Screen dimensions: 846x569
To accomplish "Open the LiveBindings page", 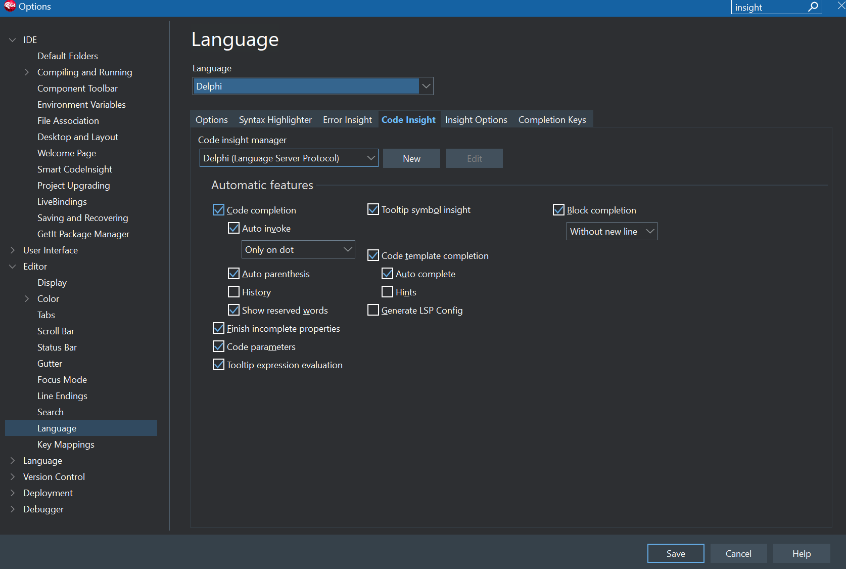I will coord(62,202).
